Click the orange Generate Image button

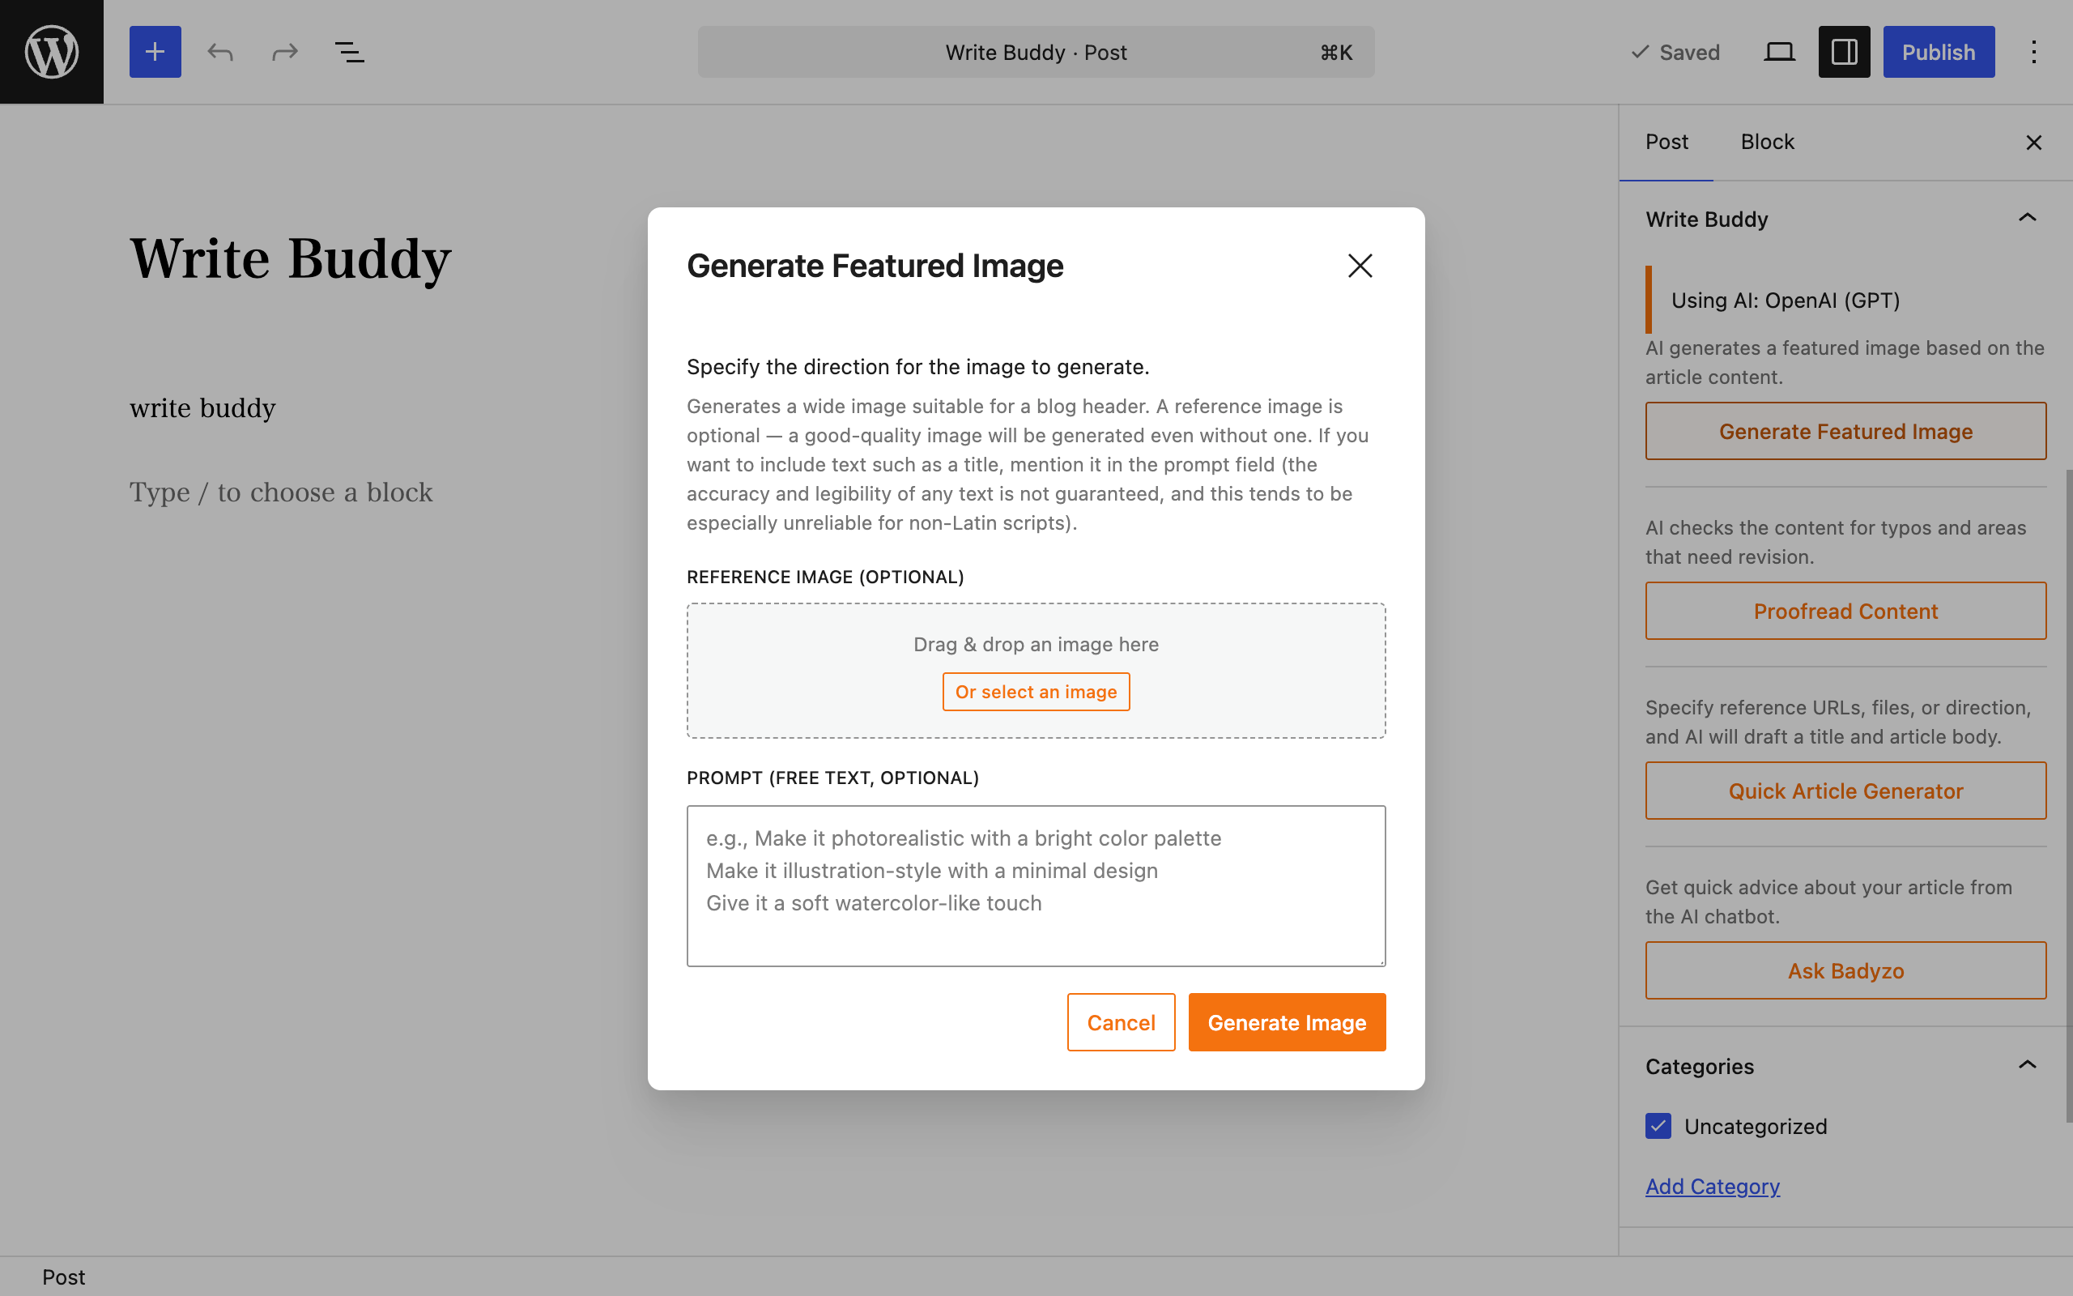tap(1287, 1022)
